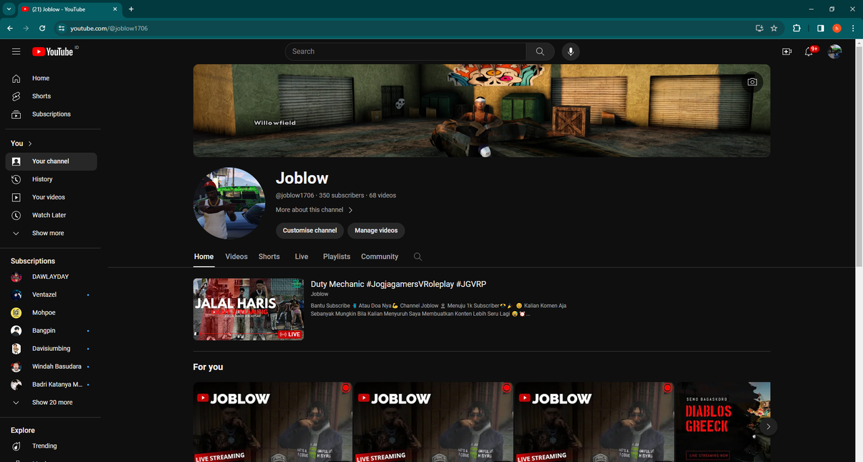This screenshot has width=863, height=462.
Task: Open Davisiumbing subscription
Action: click(51, 349)
